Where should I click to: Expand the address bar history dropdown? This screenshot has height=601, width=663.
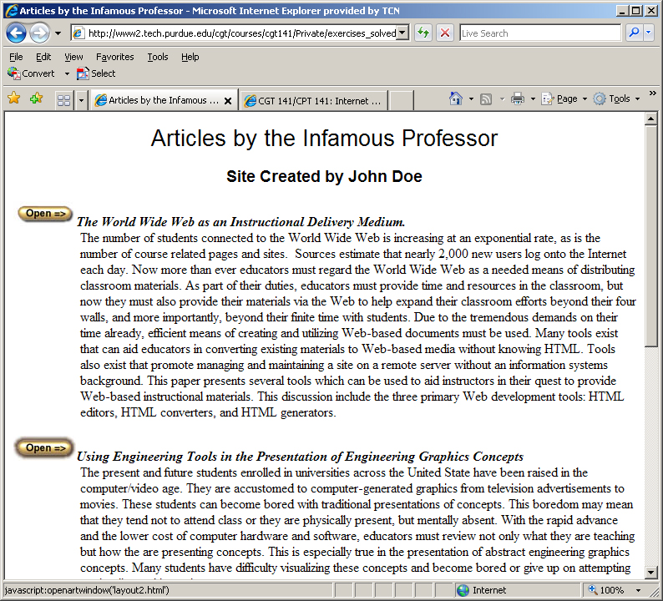point(403,33)
